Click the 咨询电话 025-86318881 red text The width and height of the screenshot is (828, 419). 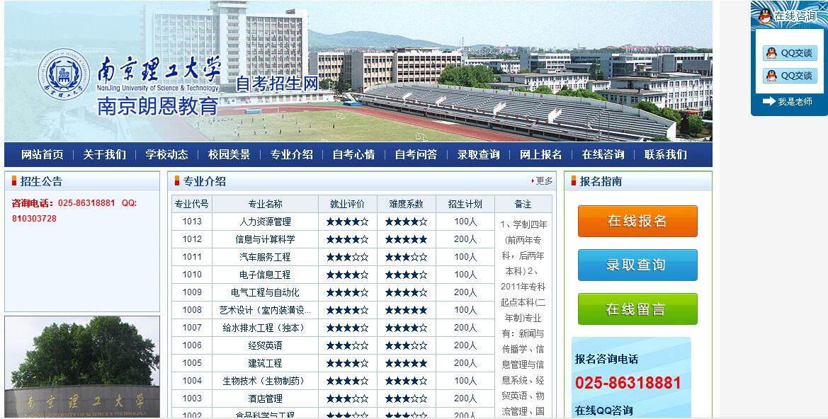pos(63,202)
